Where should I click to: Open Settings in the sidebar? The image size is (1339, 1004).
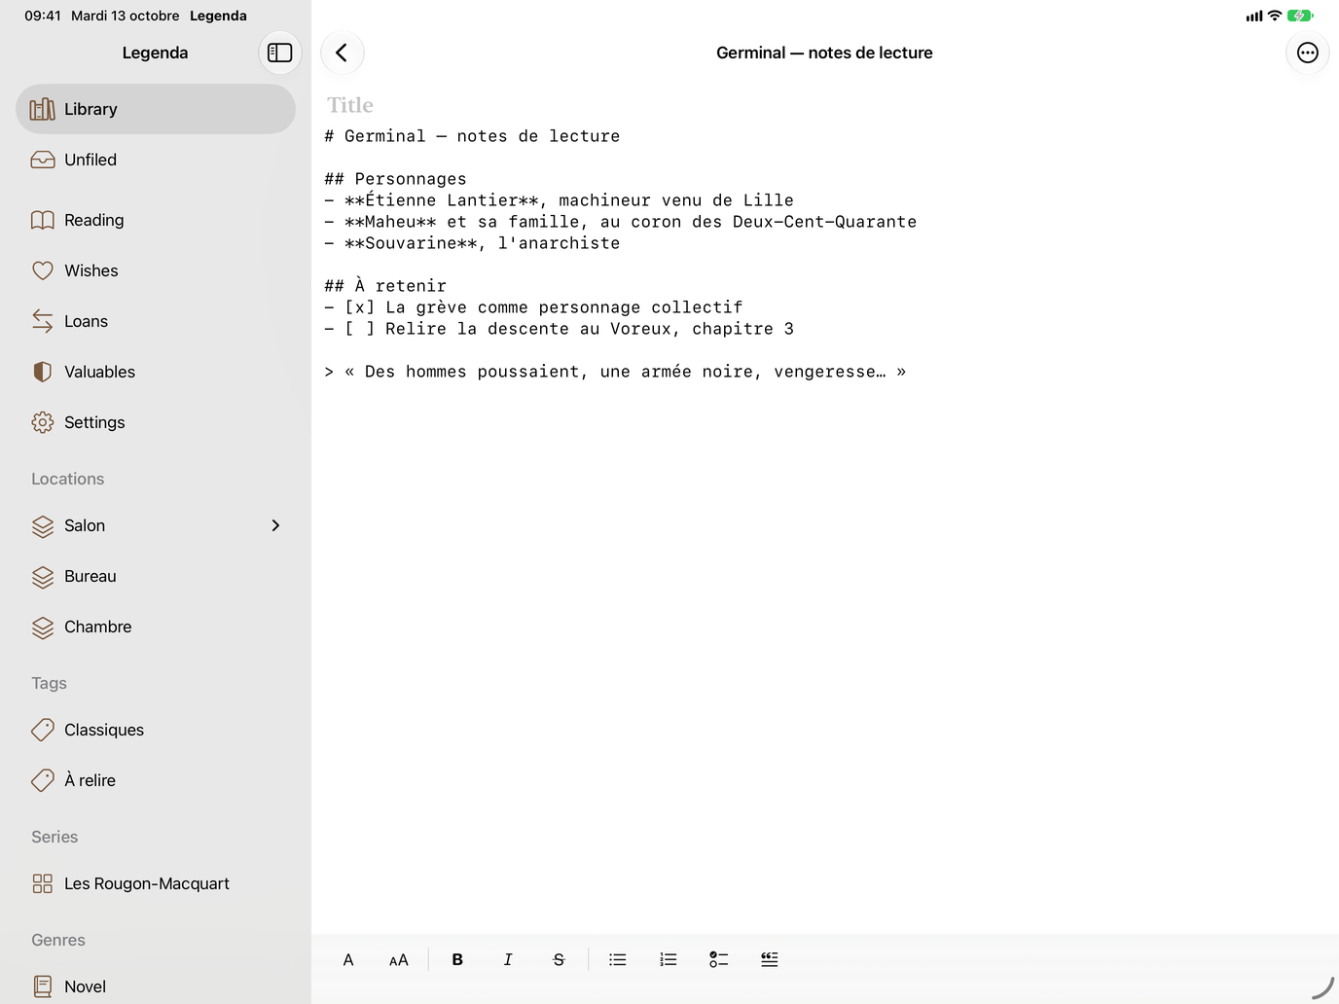click(156, 422)
